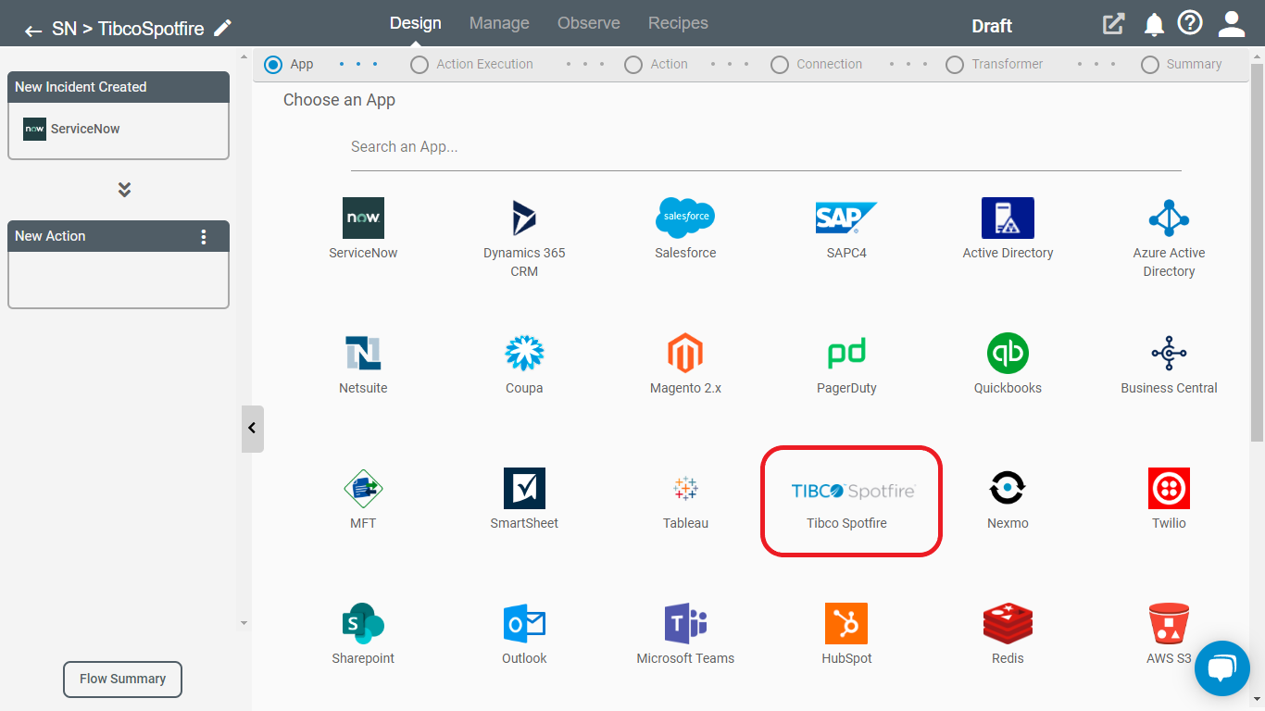Screen dimensions: 1265x711
Task: Choose the SmartSheet app
Action: click(524, 488)
